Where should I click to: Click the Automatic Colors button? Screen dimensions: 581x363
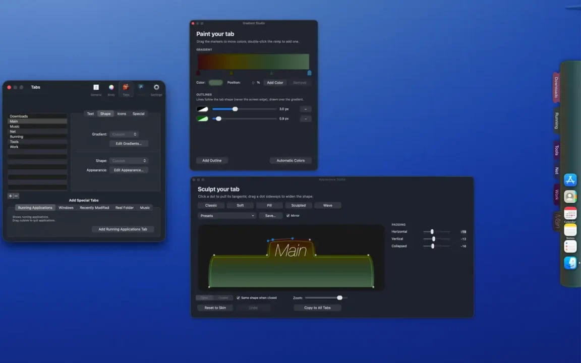click(290, 161)
